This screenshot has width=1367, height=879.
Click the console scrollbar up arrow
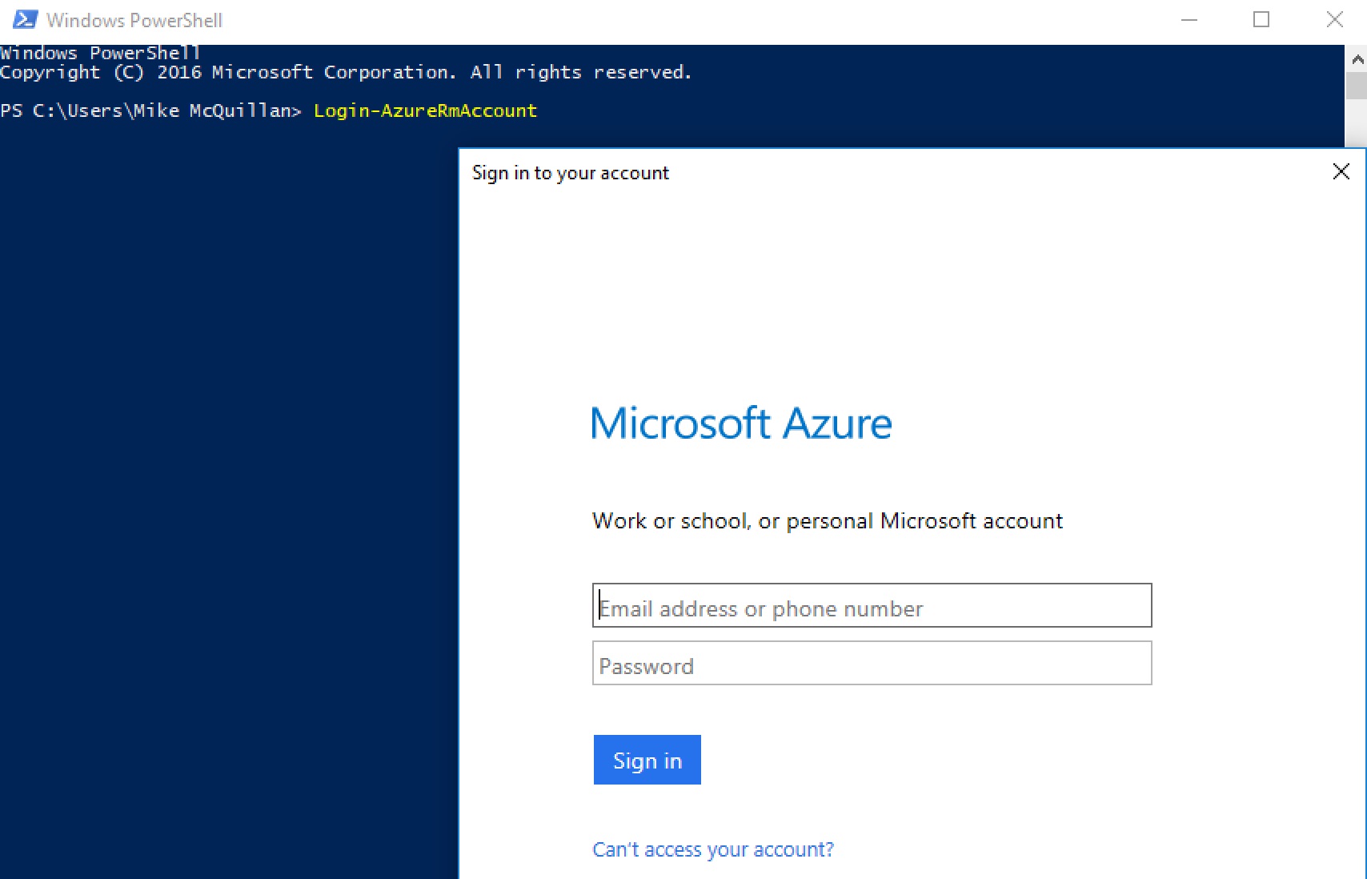click(1357, 59)
